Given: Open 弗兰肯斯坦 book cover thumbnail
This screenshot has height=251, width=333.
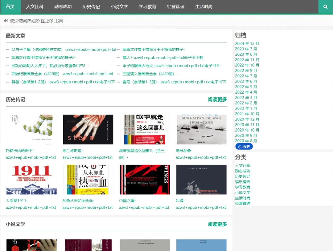Looking at the screenshot, I should pos(88,129).
